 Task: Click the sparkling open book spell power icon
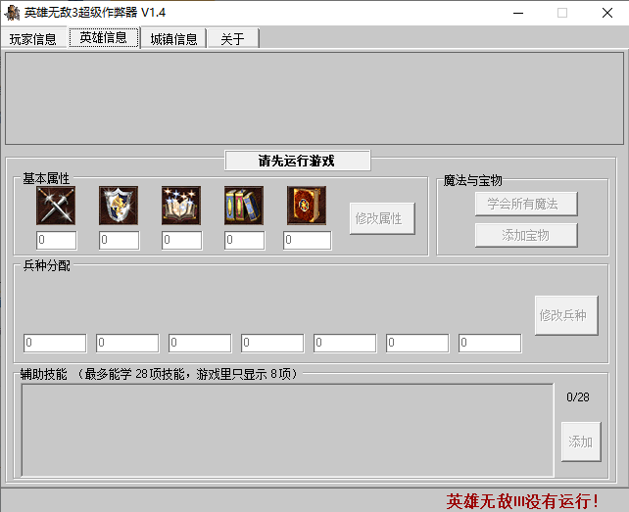pos(181,206)
